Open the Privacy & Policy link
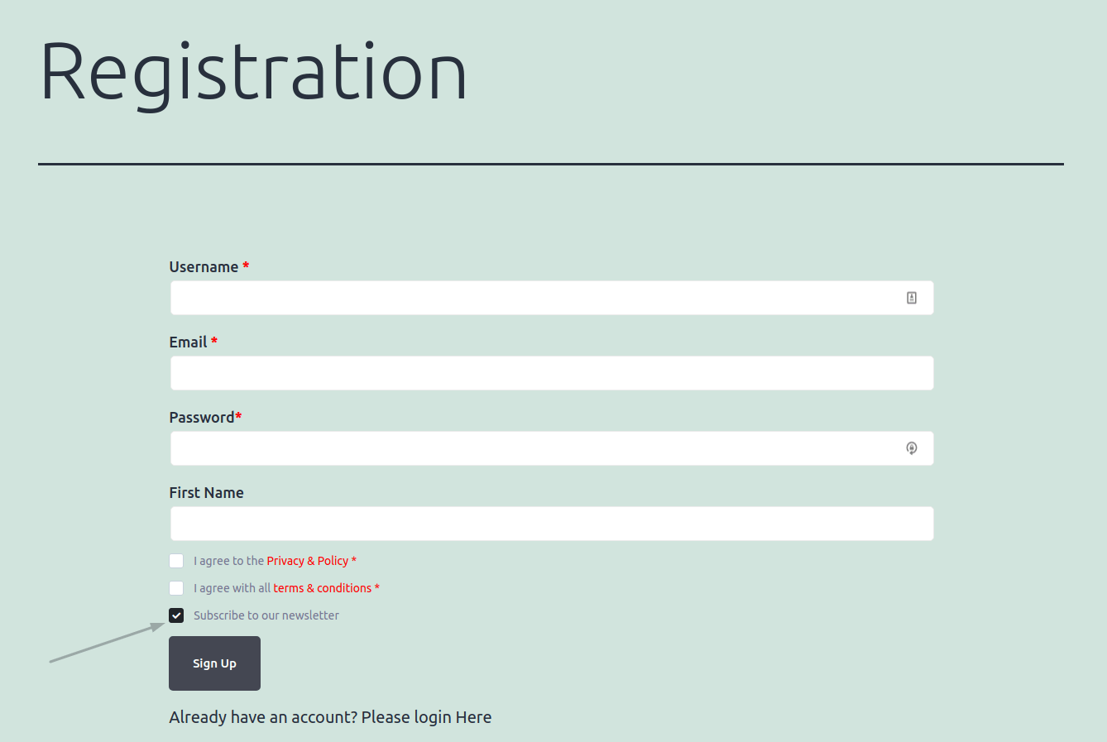Screen dimensions: 1107x742 tap(308, 560)
